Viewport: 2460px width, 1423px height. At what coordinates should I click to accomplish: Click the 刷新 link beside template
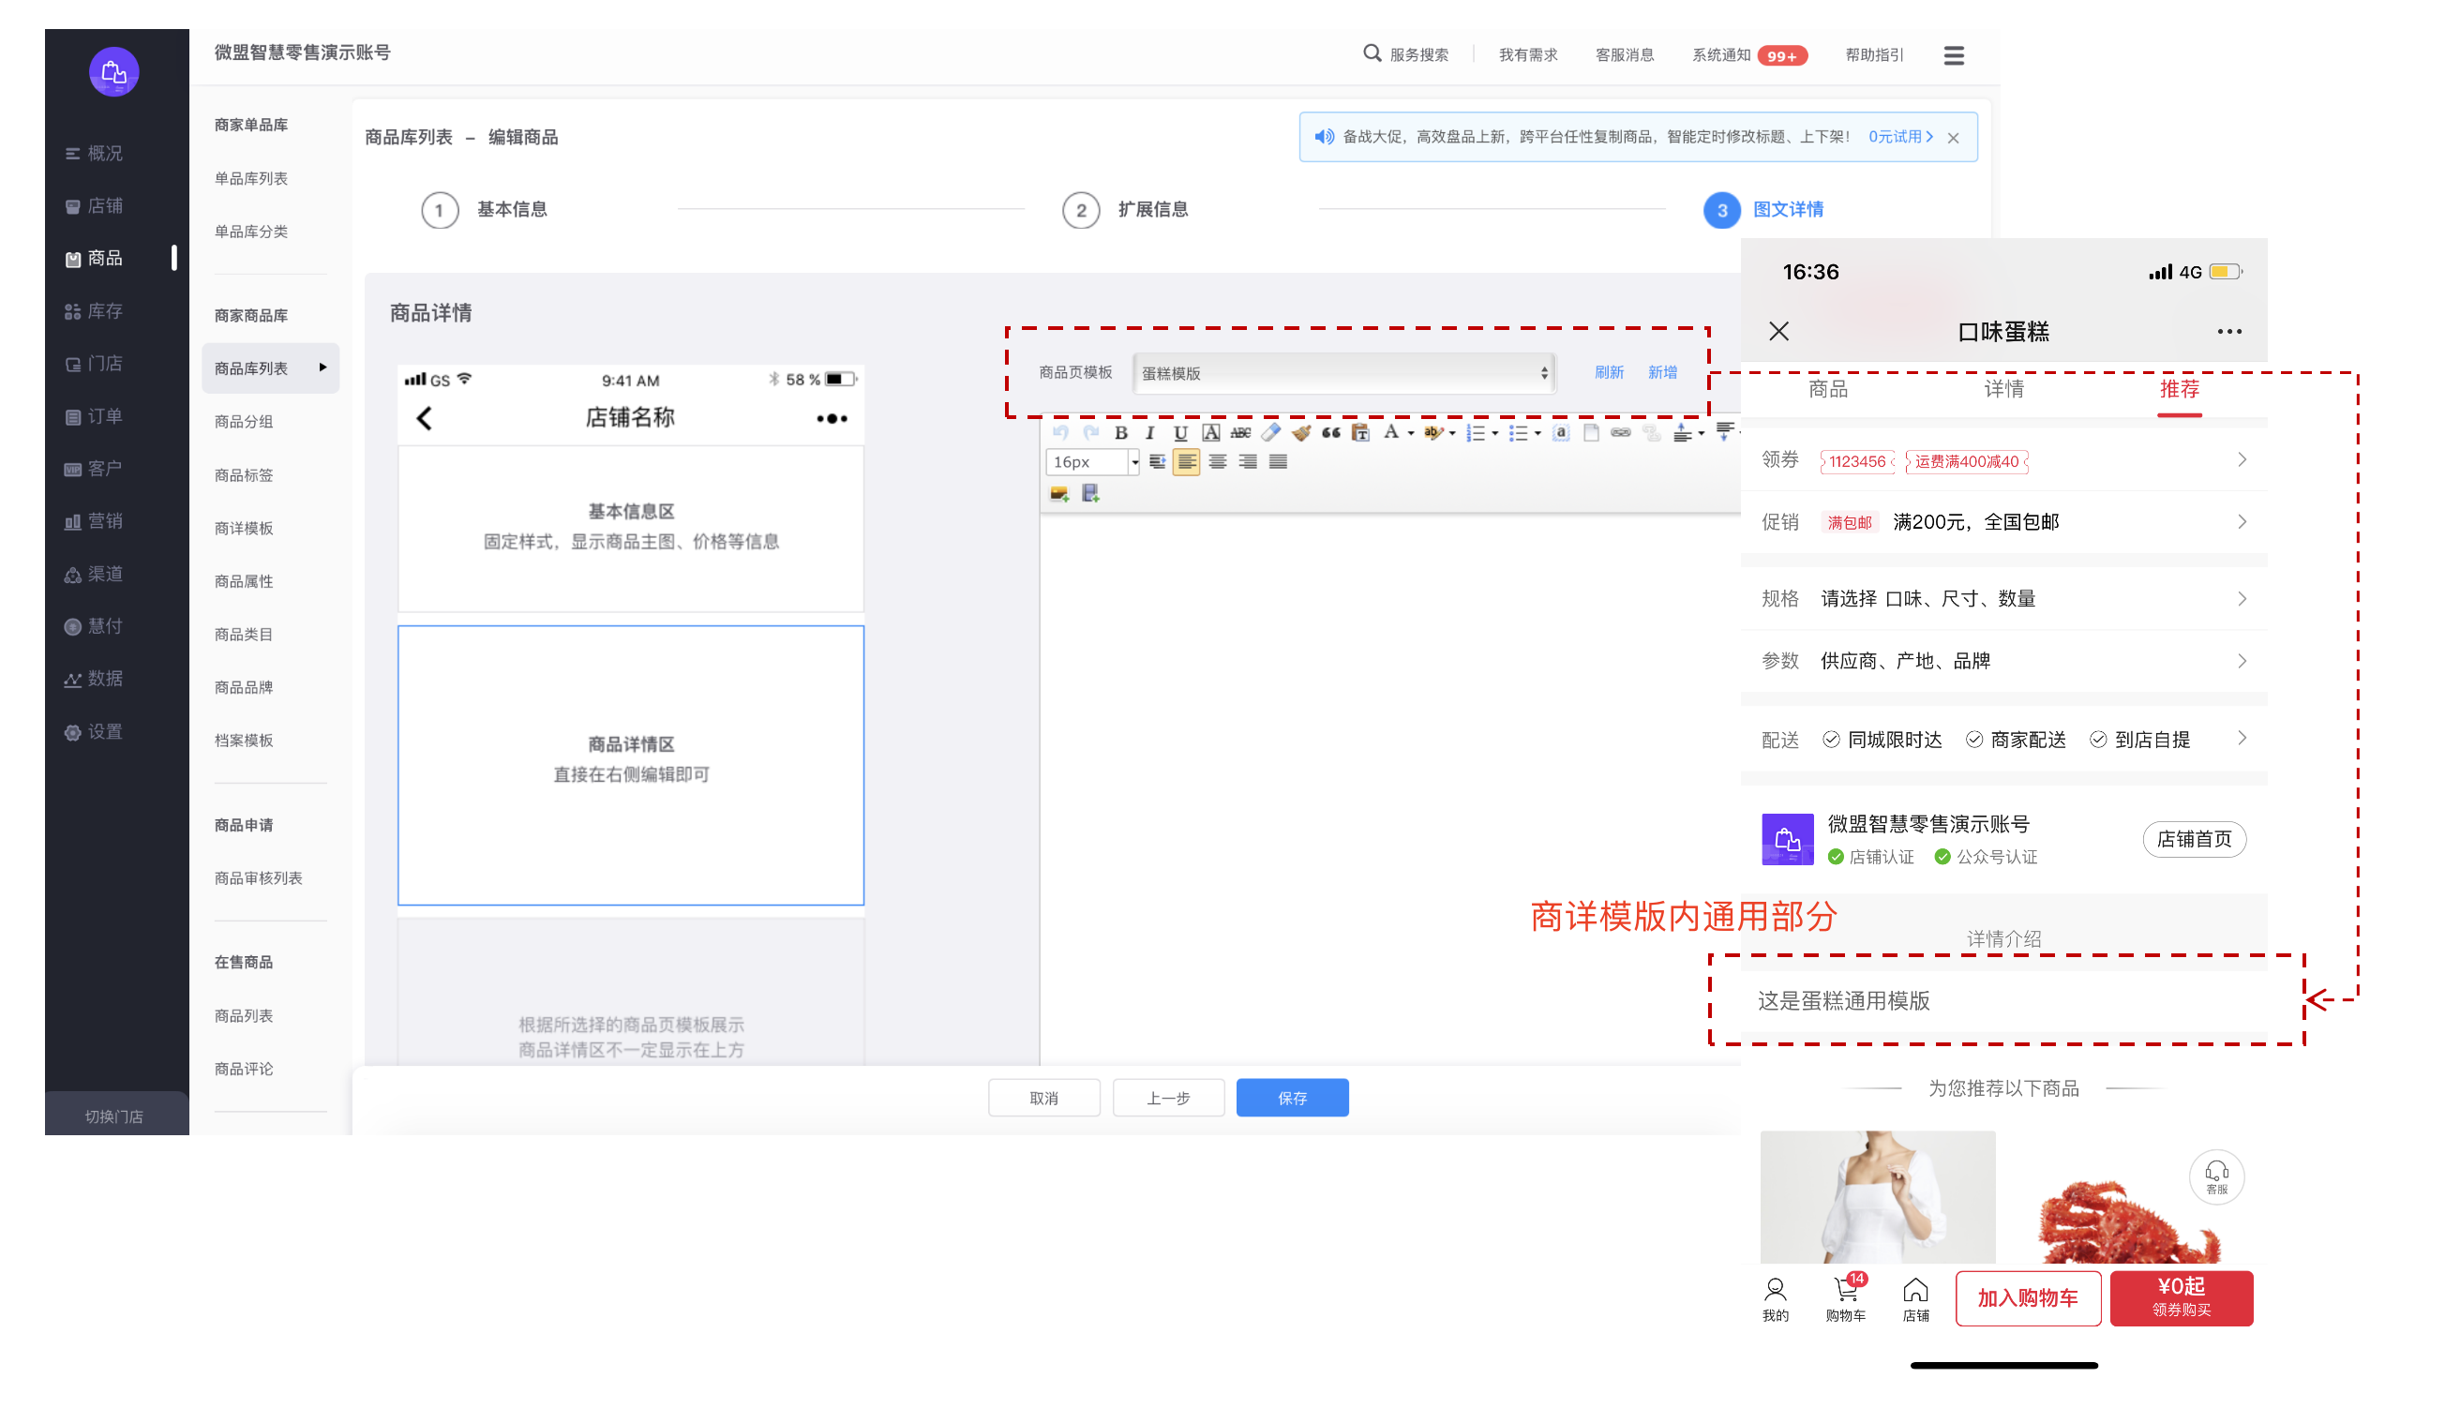pyautogui.click(x=1609, y=372)
